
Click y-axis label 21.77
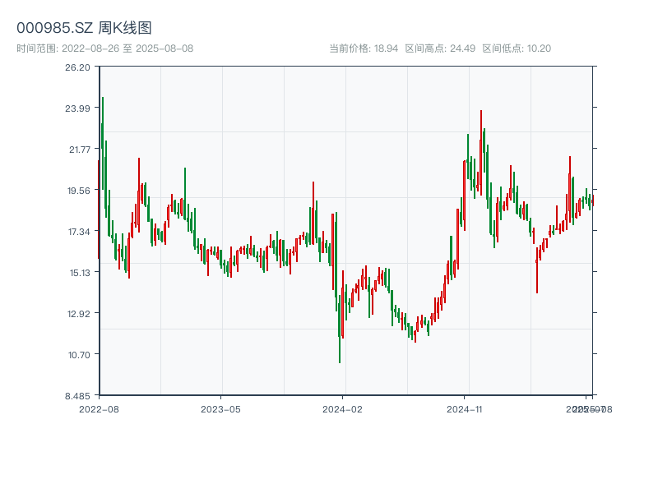pyautogui.click(x=80, y=150)
